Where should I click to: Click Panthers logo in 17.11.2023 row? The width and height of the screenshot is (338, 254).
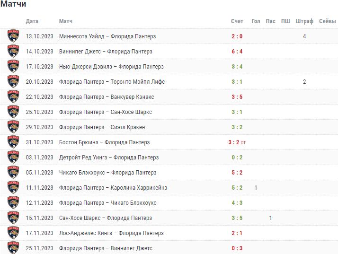pos(13,233)
